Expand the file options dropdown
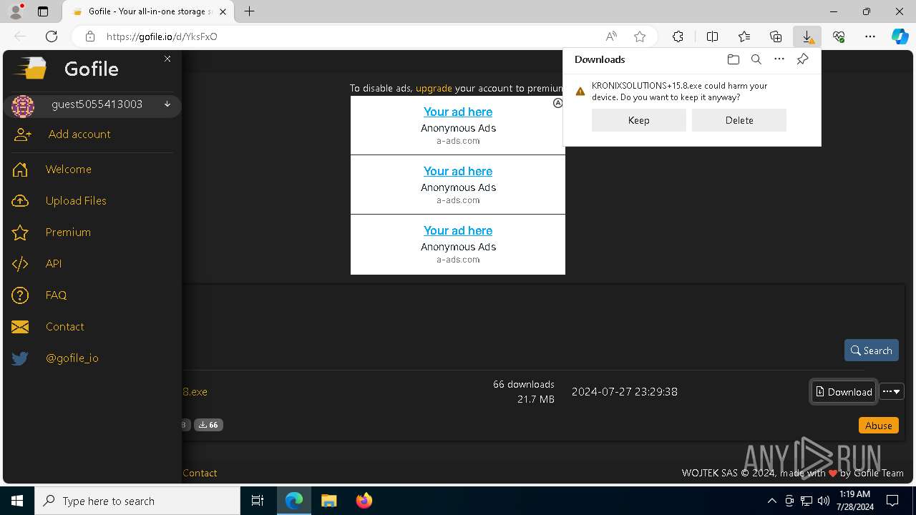 892,392
